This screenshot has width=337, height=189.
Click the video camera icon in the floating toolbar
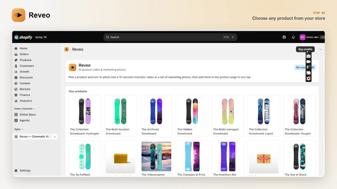308,62
